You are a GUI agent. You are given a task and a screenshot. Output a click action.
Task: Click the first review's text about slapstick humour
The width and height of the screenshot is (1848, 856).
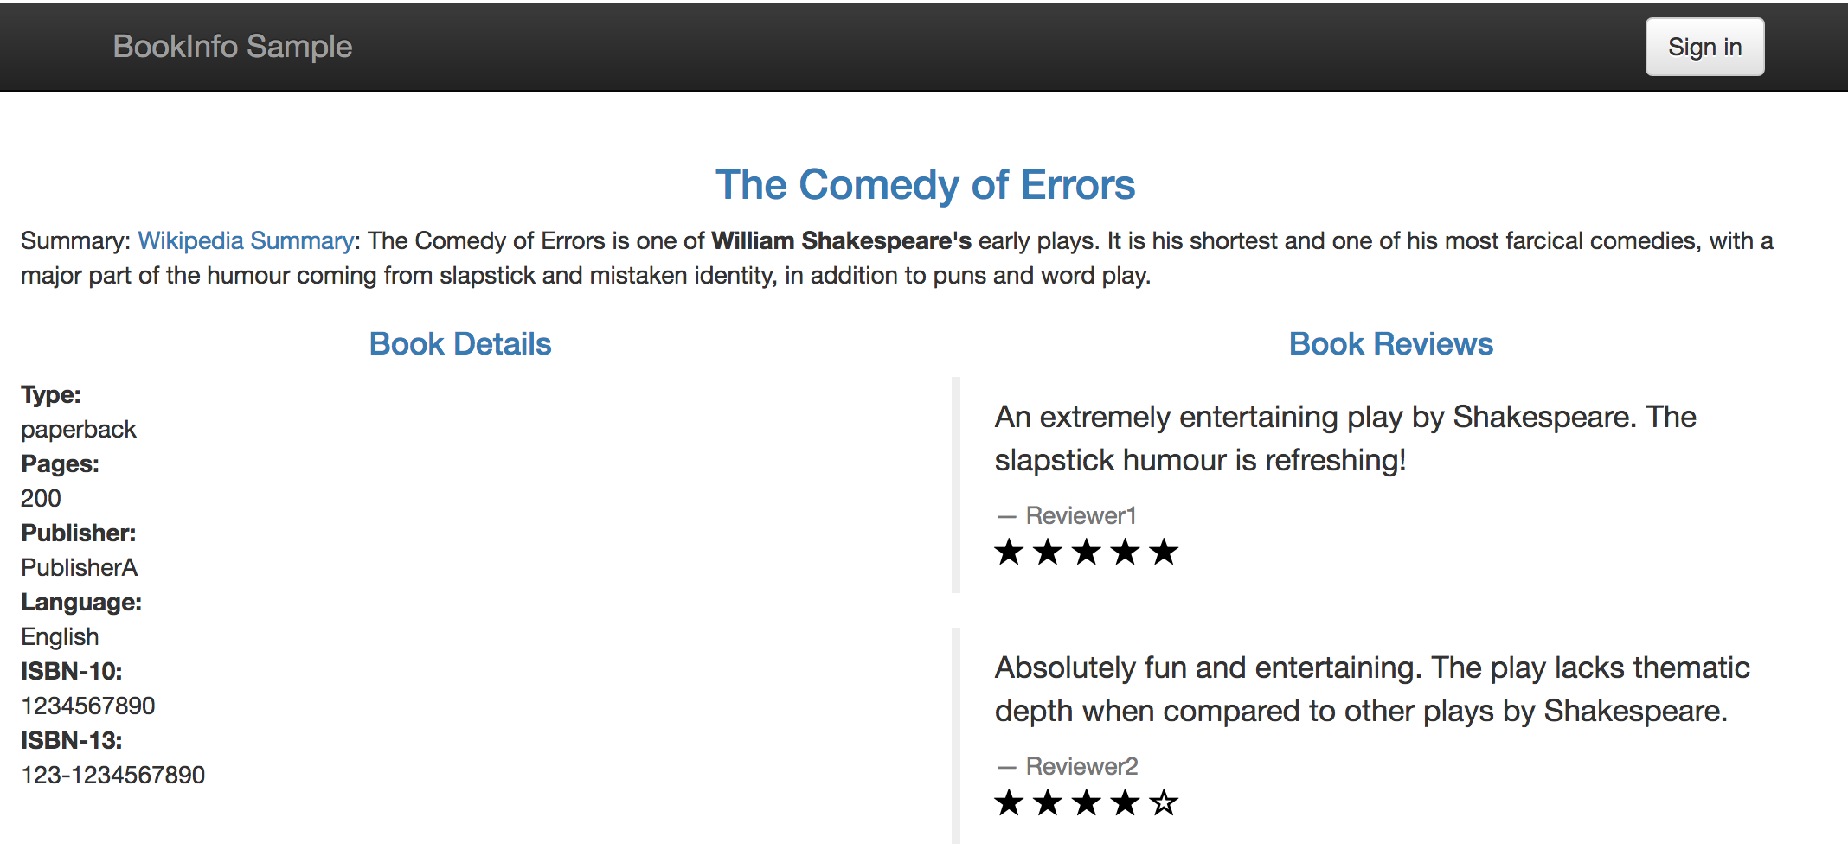point(1344,438)
